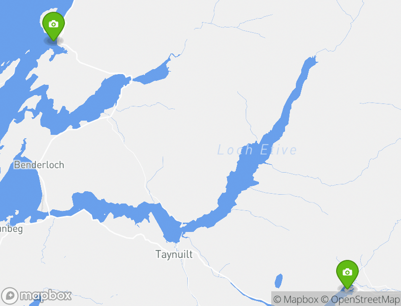401x306 pixels.
Task: Open the camera pin north of Benderloch
Action: tap(54, 25)
